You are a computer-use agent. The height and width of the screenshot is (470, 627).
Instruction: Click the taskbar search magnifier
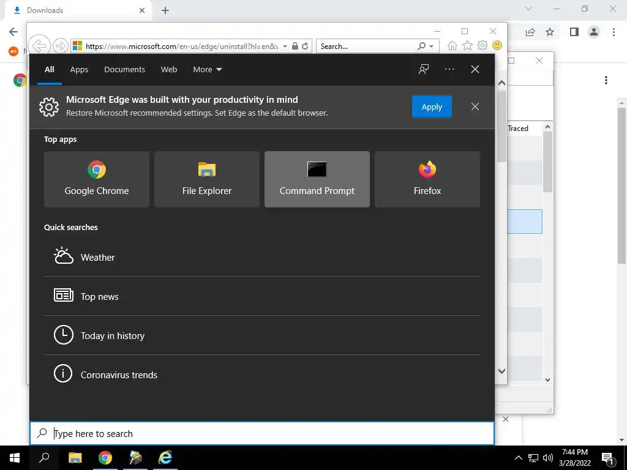click(44, 458)
